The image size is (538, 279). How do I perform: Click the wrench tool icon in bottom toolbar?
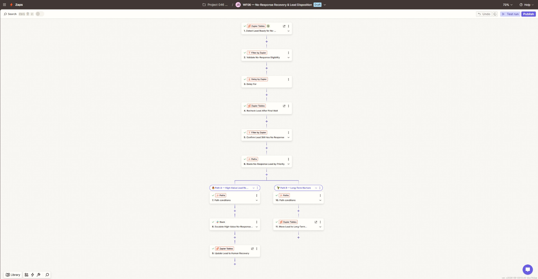(x=39, y=275)
